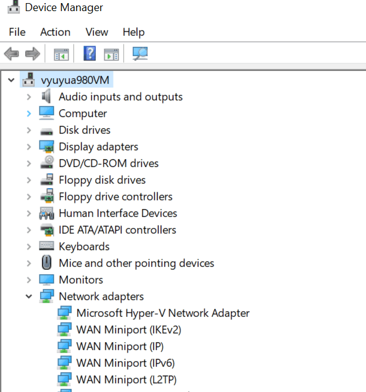Click Scan for hardware changes icon
Image resolution: width=366 pixels, height=392 pixels.
coord(140,54)
